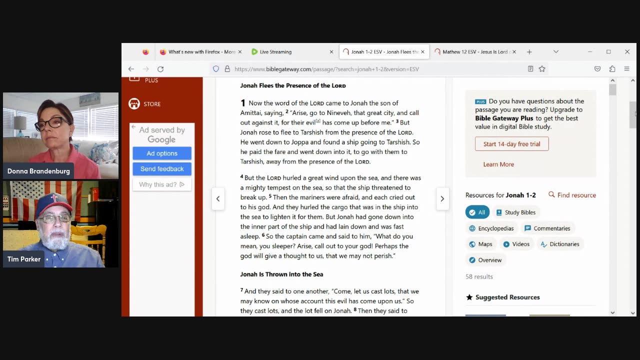Filter resources by Videos
Viewport: 640px width, 360px height.
516,244
